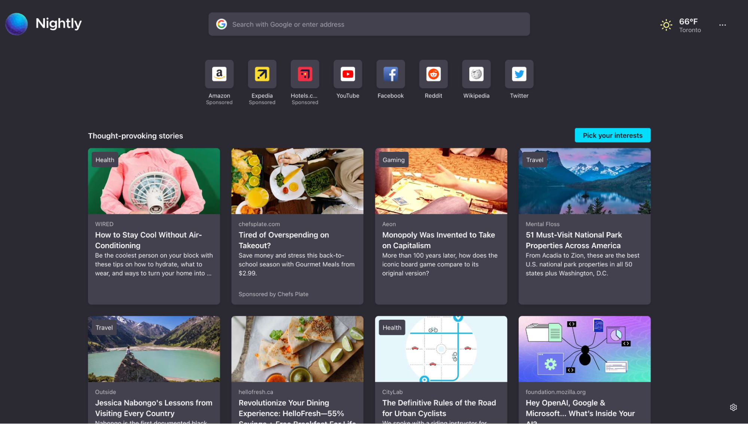Click the Aeon source label

(389, 224)
